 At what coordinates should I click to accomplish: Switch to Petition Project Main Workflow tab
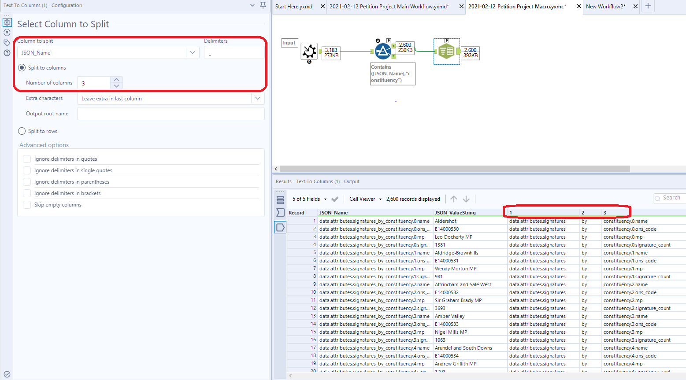[389, 7]
